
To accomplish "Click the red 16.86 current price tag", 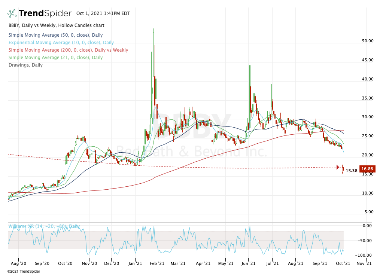I will click(x=367, y=169).
